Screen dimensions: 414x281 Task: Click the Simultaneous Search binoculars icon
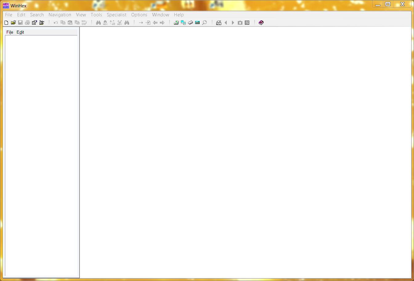pos(127,22)
